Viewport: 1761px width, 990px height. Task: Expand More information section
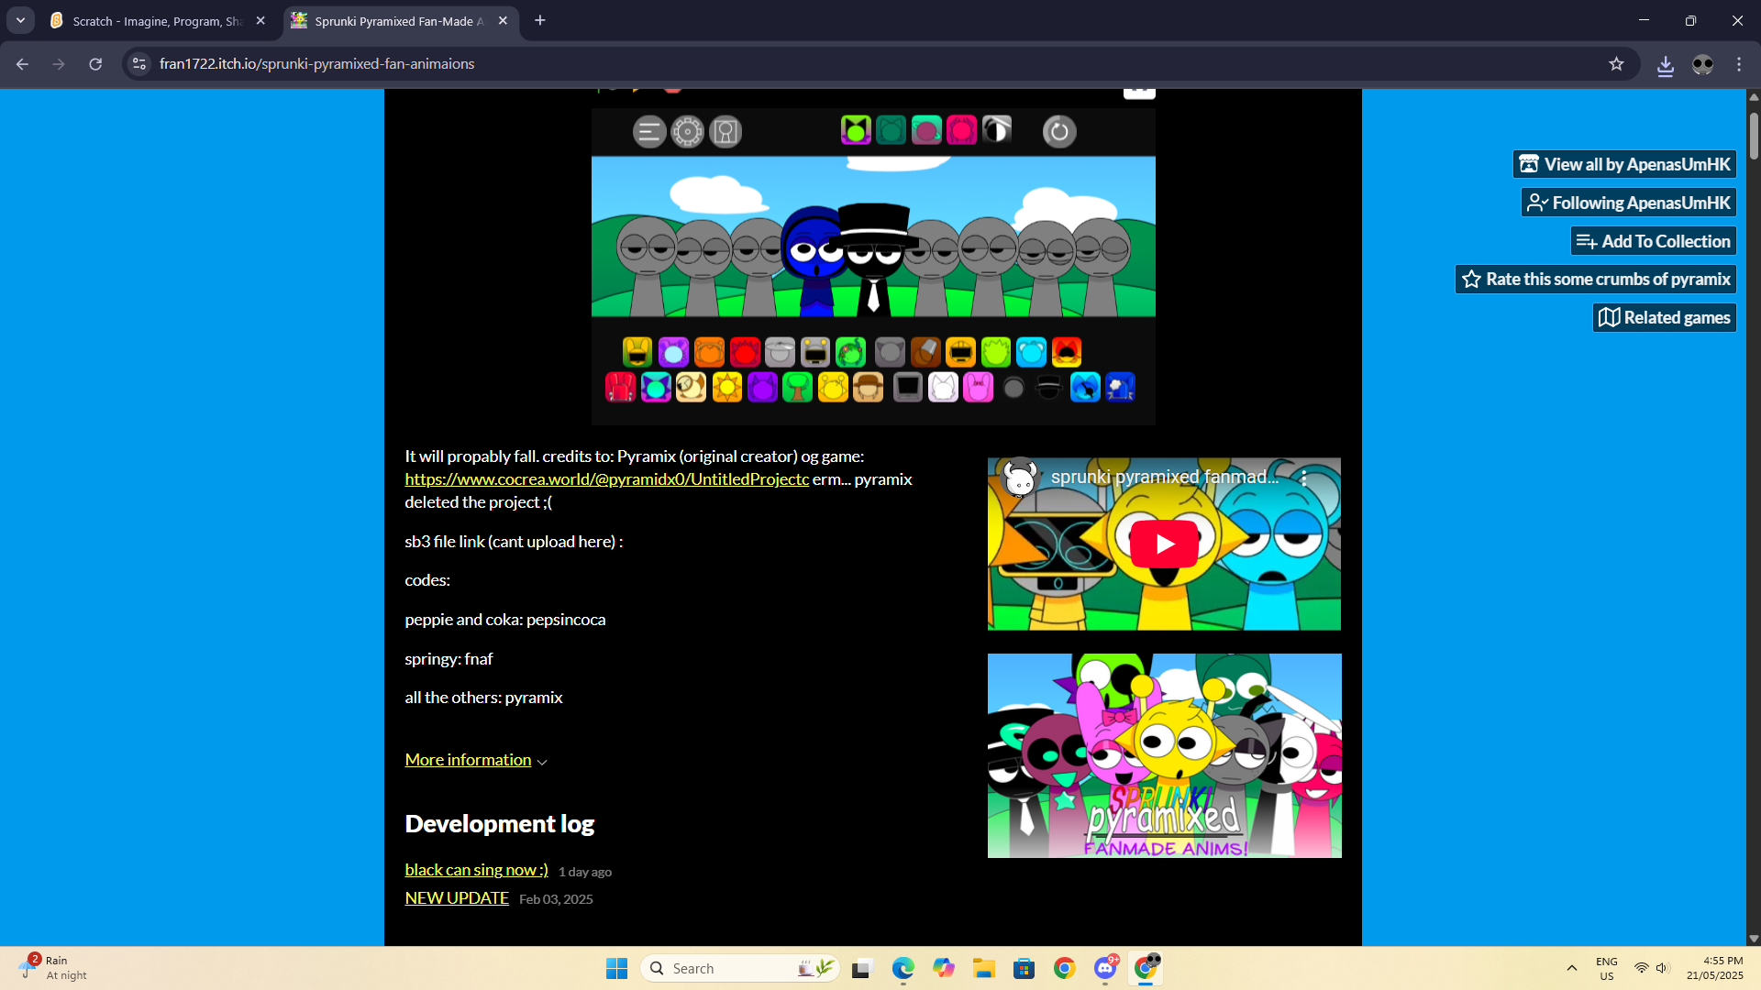point(476,760)
